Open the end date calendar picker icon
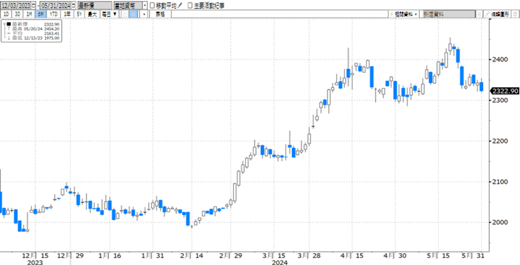This screenshot has width=520, height=265. point(73,6)
